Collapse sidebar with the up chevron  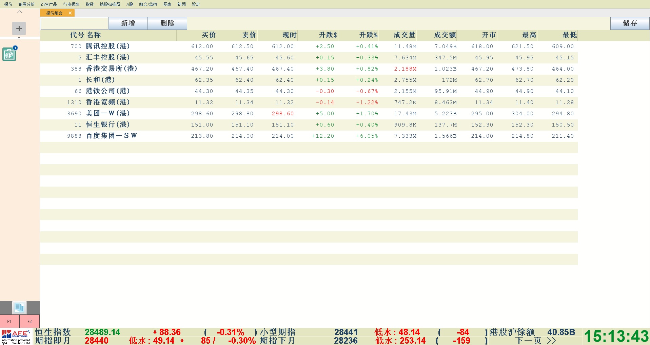point(20,12)
